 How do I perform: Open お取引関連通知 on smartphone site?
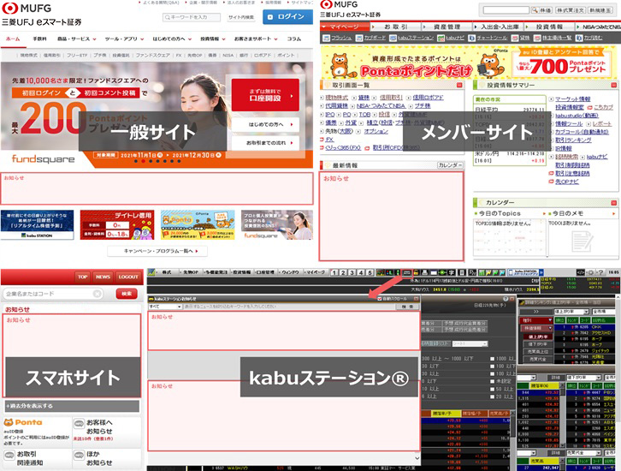click(37, 458)
